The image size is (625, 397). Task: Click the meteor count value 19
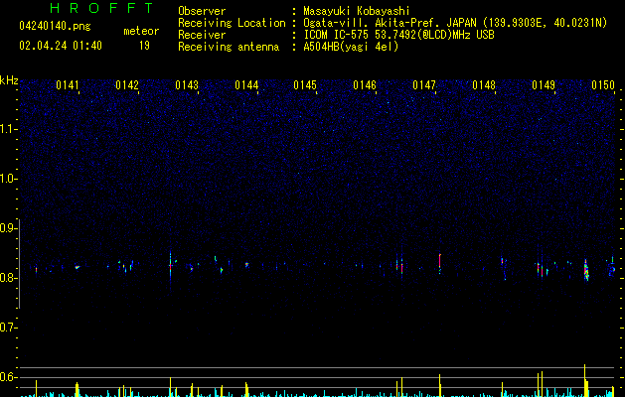pyautogui.click(x=144, y=46)
